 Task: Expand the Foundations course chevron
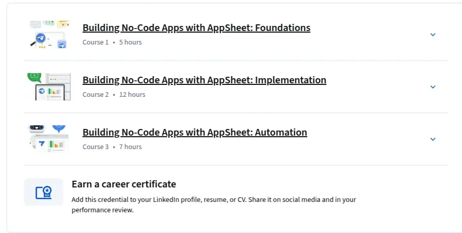(432, 35)
